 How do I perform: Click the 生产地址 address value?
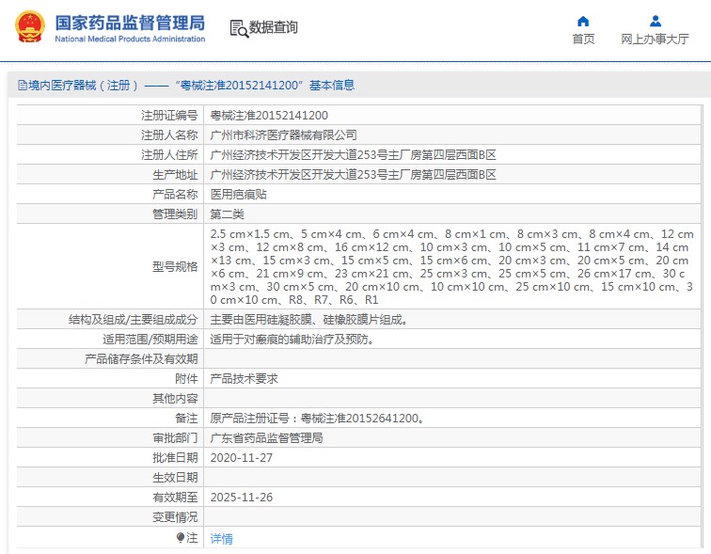point(354,175)
